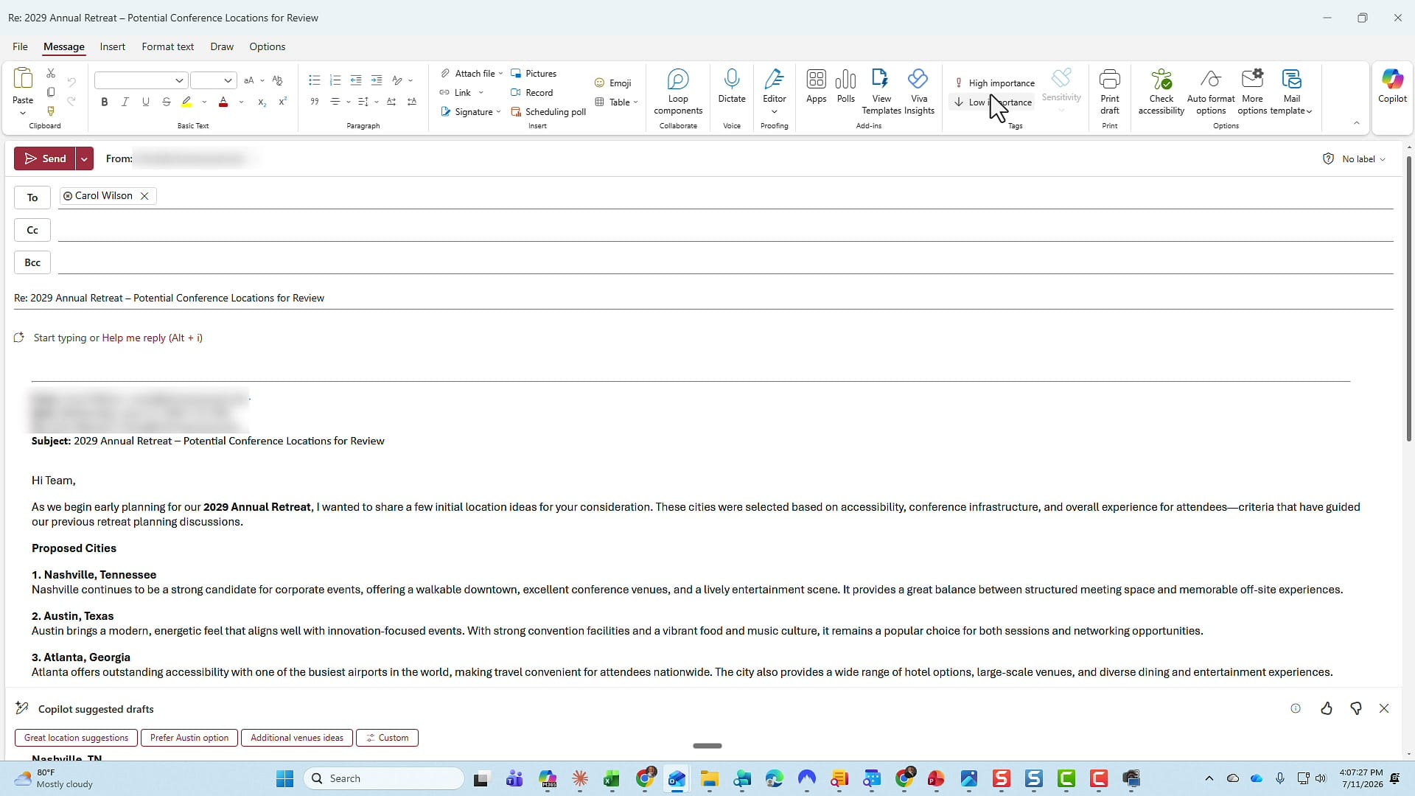Collapse the ribbon with the chevron
Image resolution: width=1415 pixels, height=796 pixels.
click(x=1357, y=123)
